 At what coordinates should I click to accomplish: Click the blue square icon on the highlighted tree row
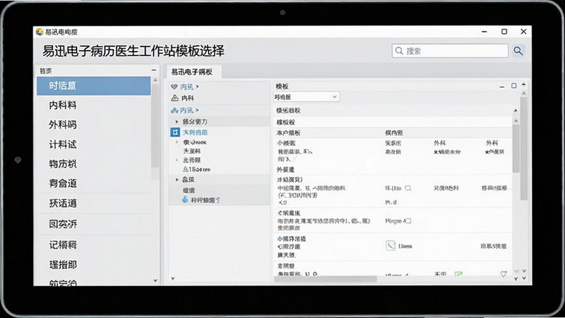click(x=175, y=132)
